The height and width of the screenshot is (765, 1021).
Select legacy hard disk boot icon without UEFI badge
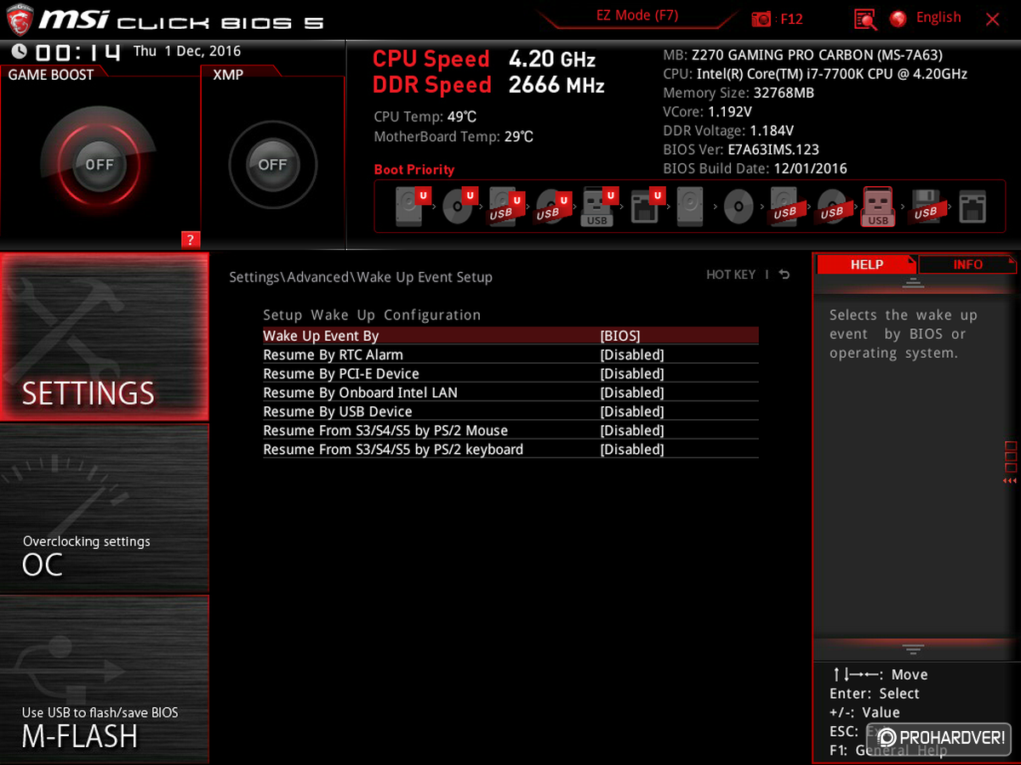click(691, 207)
